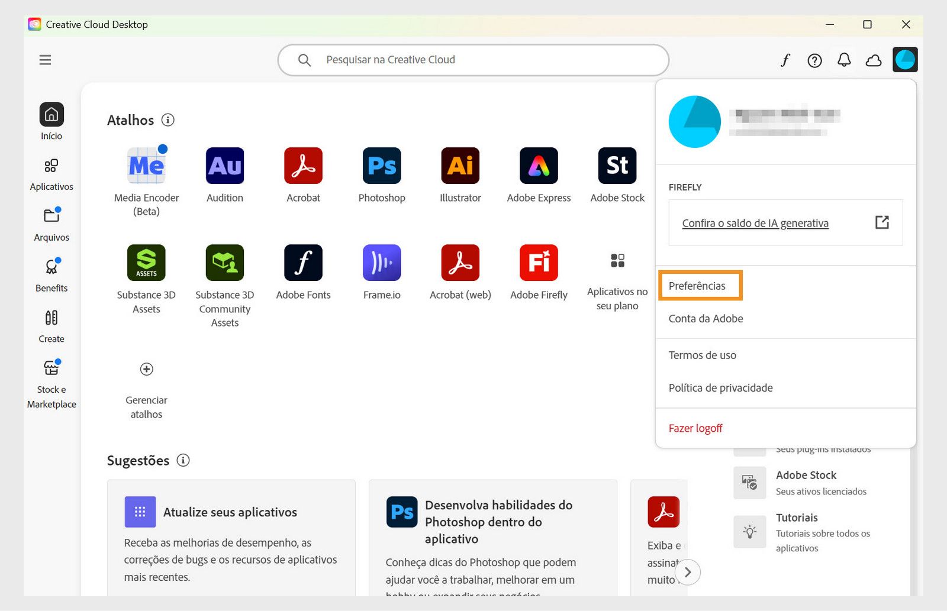Open the help question mark icon

point(815,60)
